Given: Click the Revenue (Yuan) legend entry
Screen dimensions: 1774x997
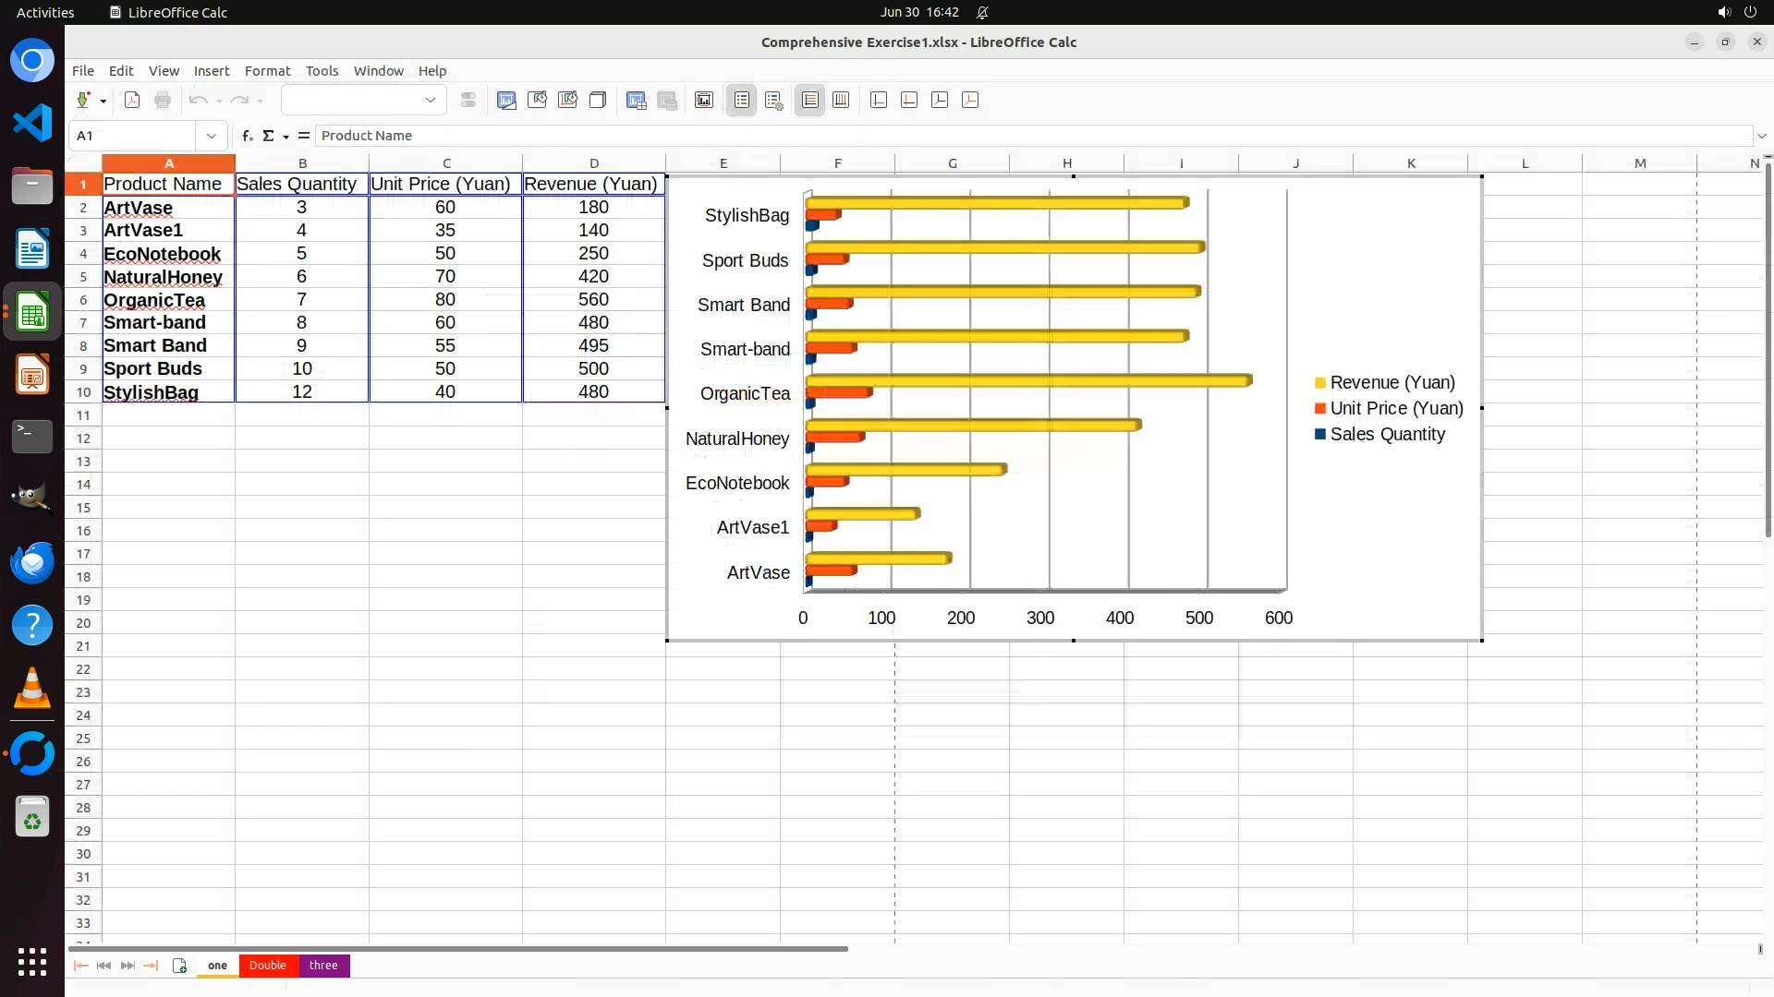Looking at the screenshot, I should coord(1391,382).
